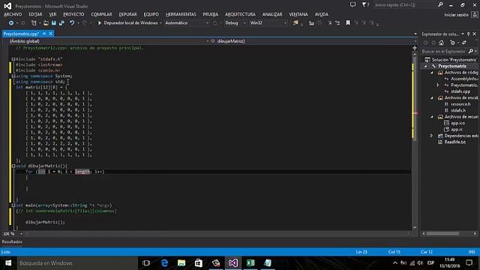The width and height of the screenshot is (480, 270).
Task: Select resource.h in Solution Explorer
Action: 460,104
